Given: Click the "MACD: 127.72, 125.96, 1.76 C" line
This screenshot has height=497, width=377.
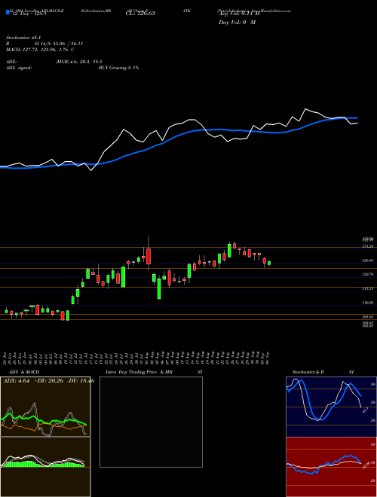Looking at the screenshot, I should (x=40, y=50).
